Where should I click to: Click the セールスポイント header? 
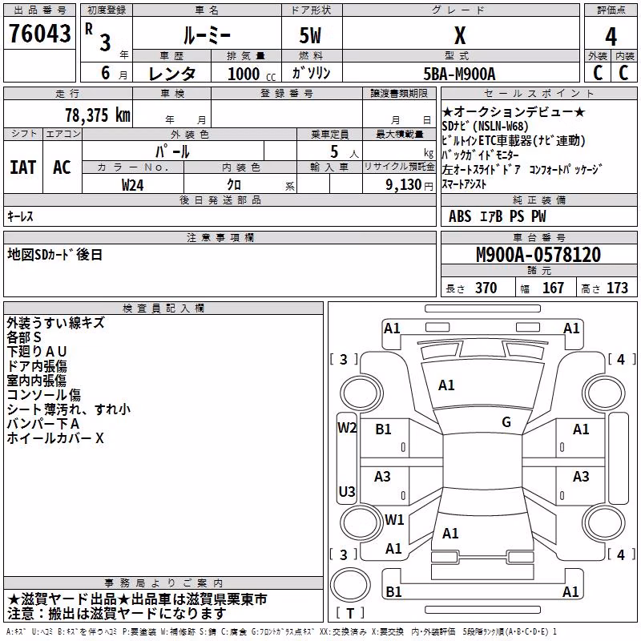coord(538,94)
